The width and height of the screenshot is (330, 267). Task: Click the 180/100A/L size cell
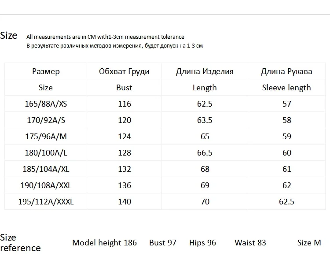tap(46, 152)
